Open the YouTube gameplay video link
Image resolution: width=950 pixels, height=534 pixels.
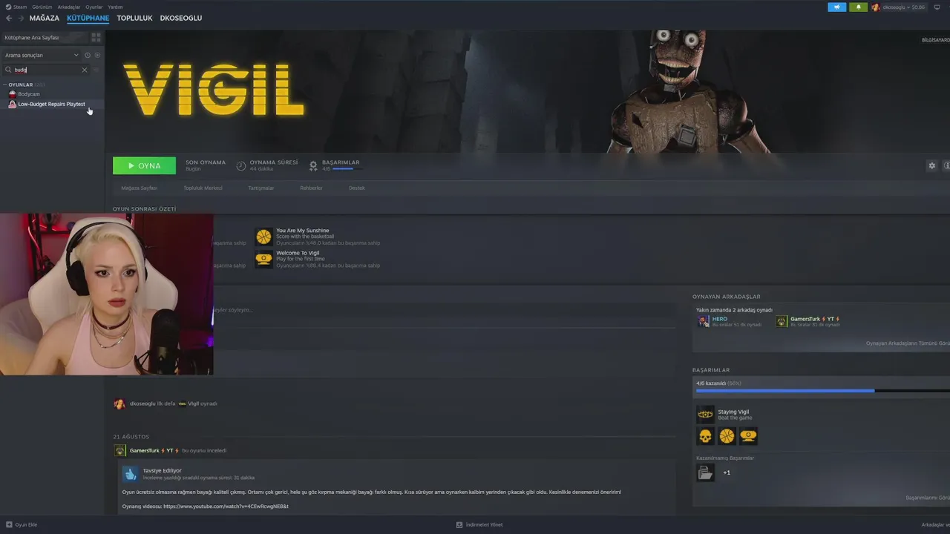point(226,507)
